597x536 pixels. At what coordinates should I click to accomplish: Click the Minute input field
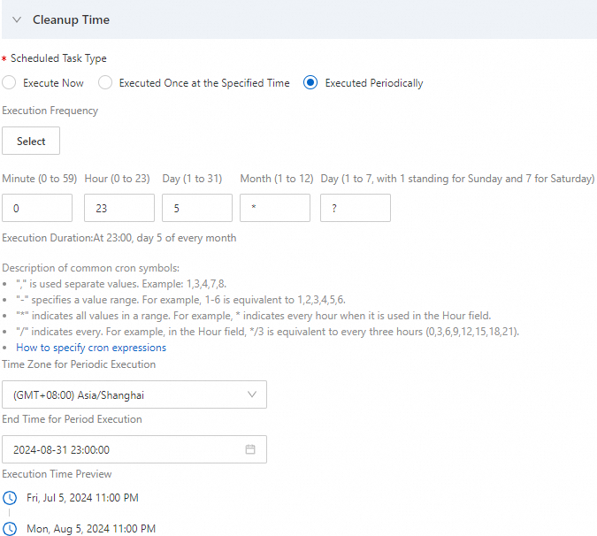pyautogui.click(x=37, y=208)
